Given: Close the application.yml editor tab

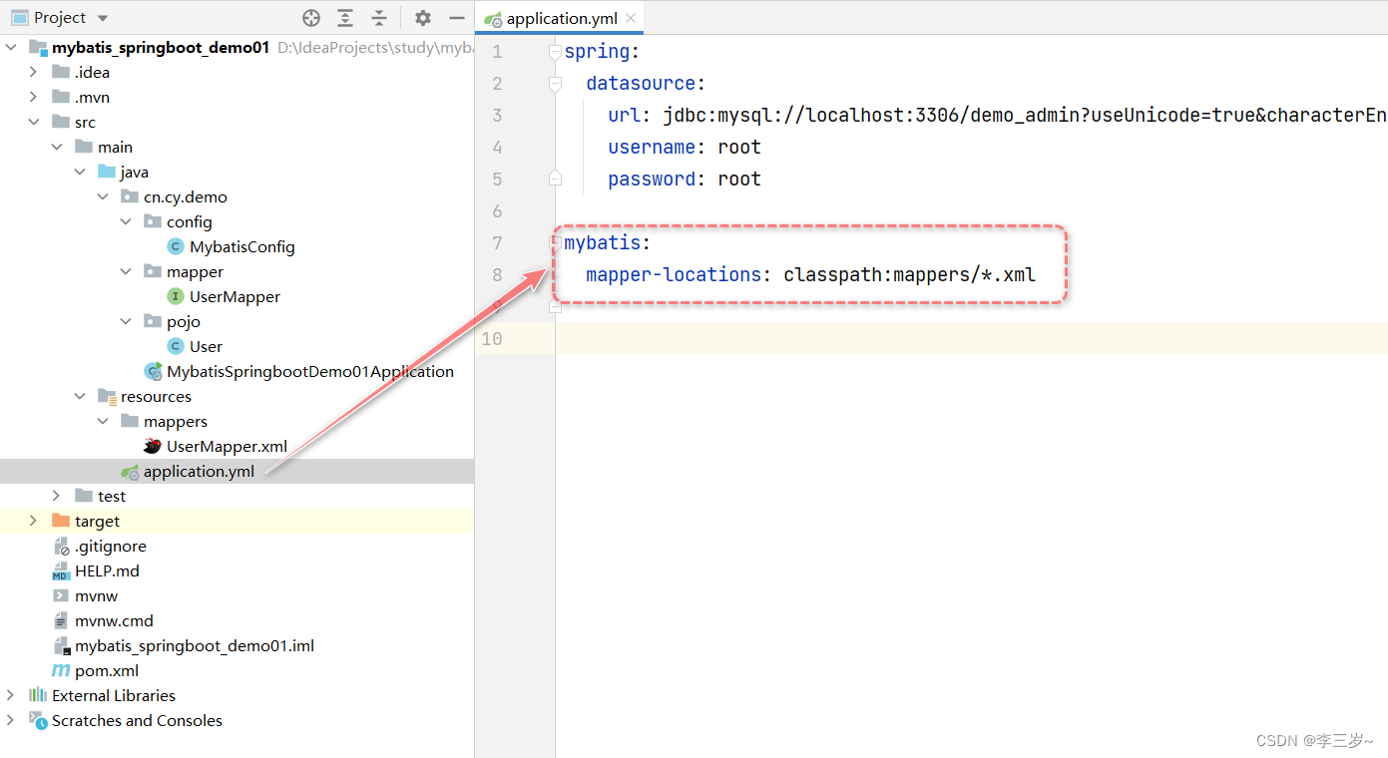Looking at the screenshot, I should pos(631,18).
